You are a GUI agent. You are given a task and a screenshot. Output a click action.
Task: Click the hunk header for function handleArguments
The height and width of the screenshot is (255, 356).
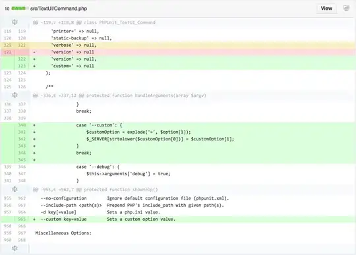click(x=119, y=96)
